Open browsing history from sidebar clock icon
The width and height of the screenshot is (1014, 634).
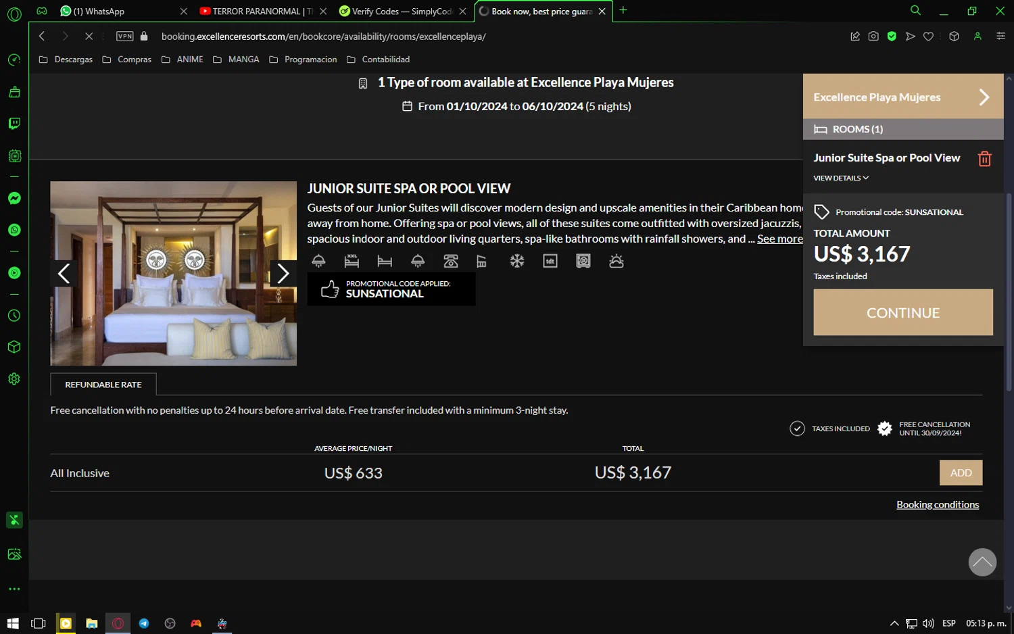tap(14, 316)
